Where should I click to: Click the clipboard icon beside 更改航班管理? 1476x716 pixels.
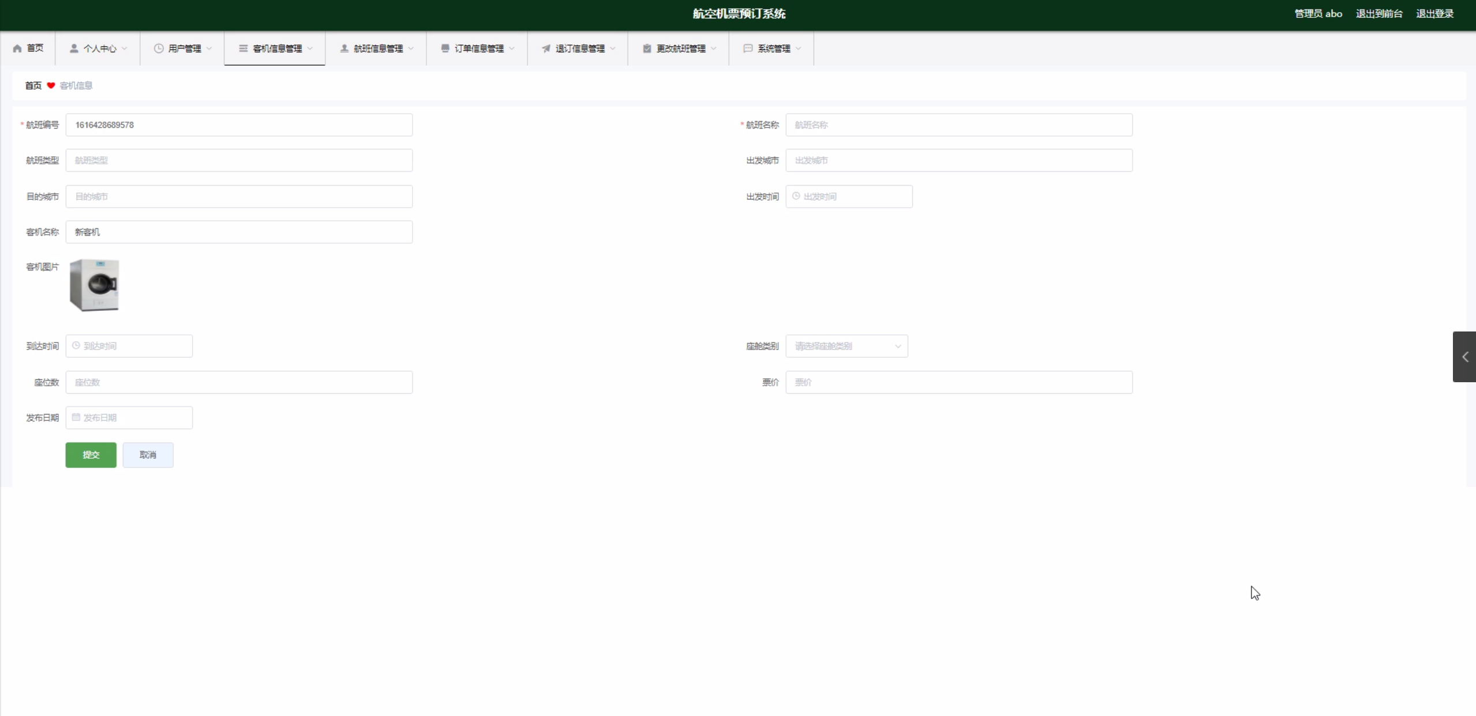coord(647,48)
